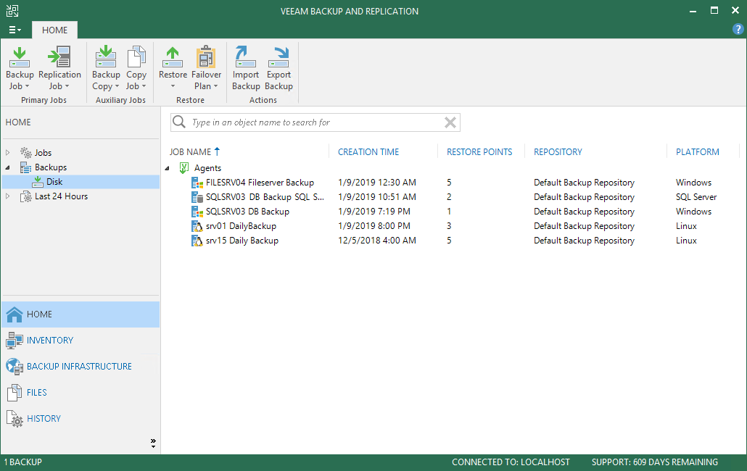Select the Last 24 Hours tree node
Screen dimensions: 747x471
pos(61,196)
